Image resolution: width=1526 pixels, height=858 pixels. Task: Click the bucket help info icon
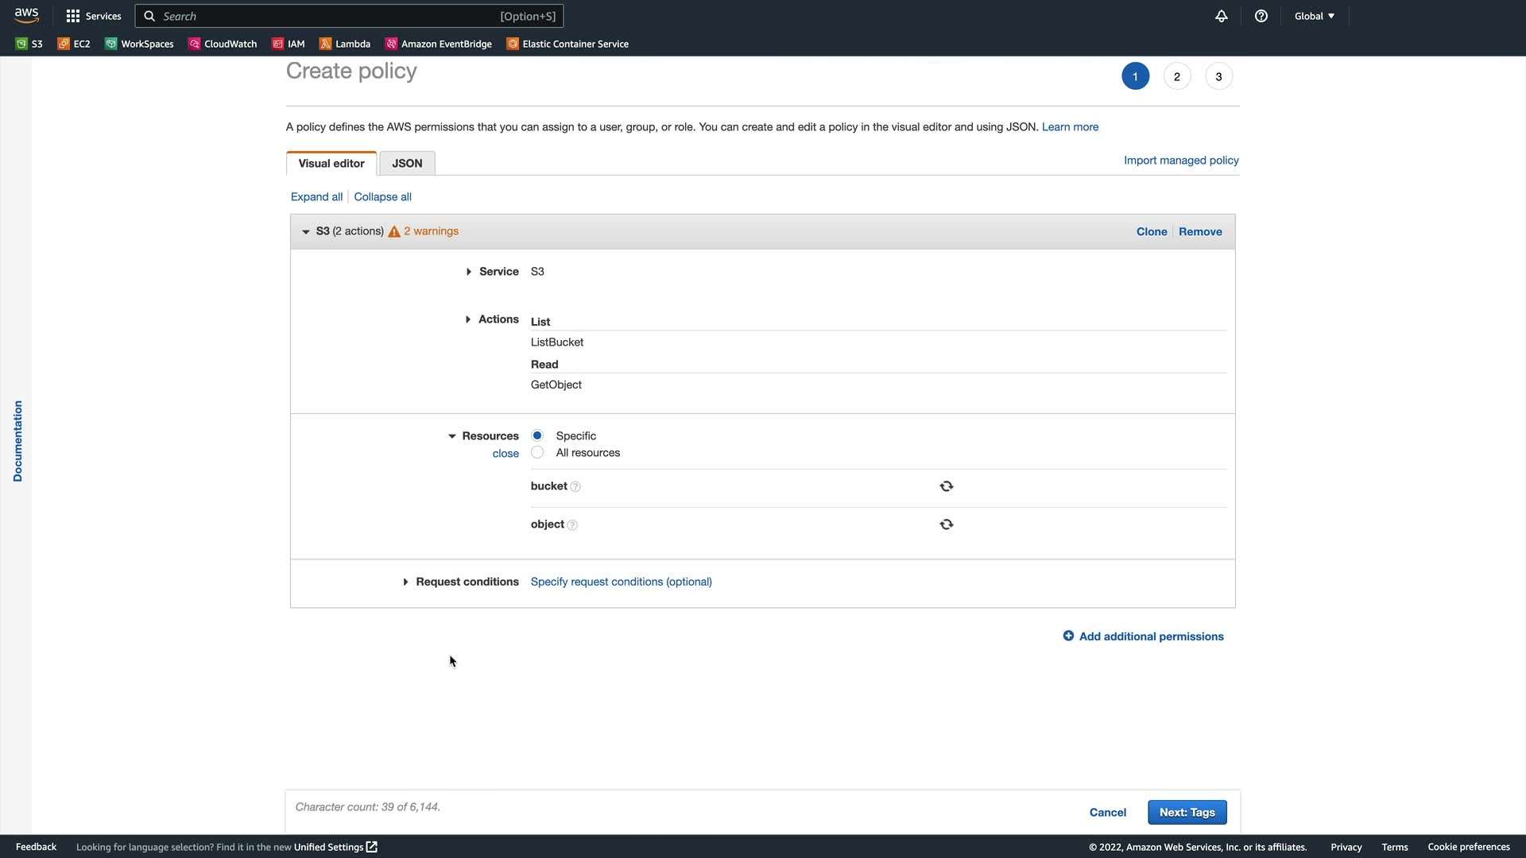pos(575,487)
